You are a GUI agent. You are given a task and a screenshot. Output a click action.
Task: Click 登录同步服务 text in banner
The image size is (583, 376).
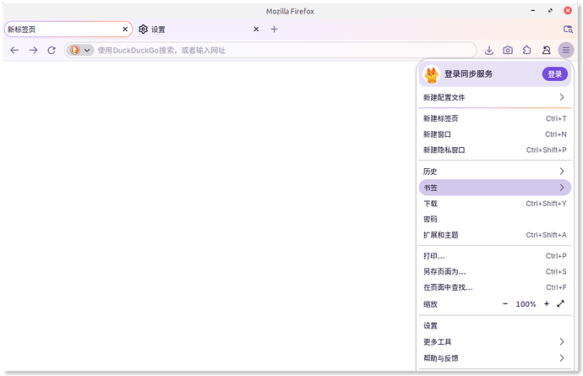468,74
